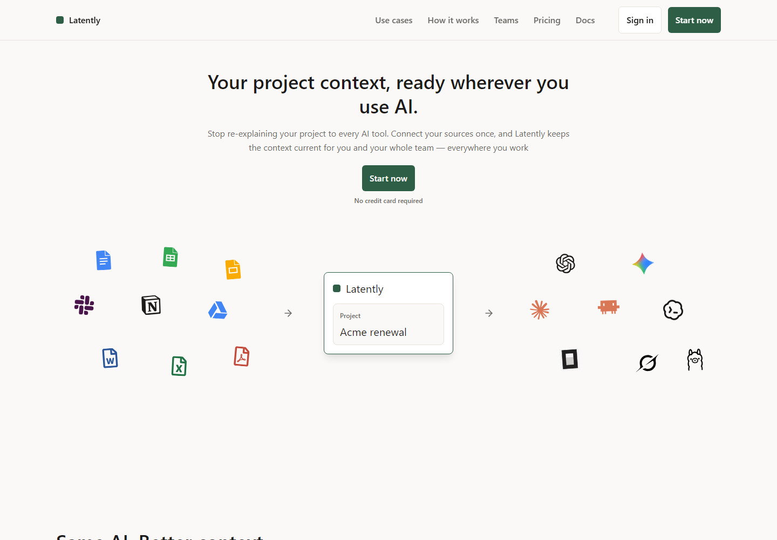Click the Slack logo icon

pyautogui.click(x=84, y=305)
